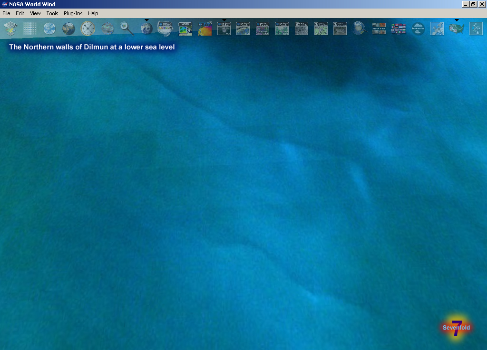
Task: Toggle the Landsat visible layer icon right of SVS
Action: click(224, 28)
